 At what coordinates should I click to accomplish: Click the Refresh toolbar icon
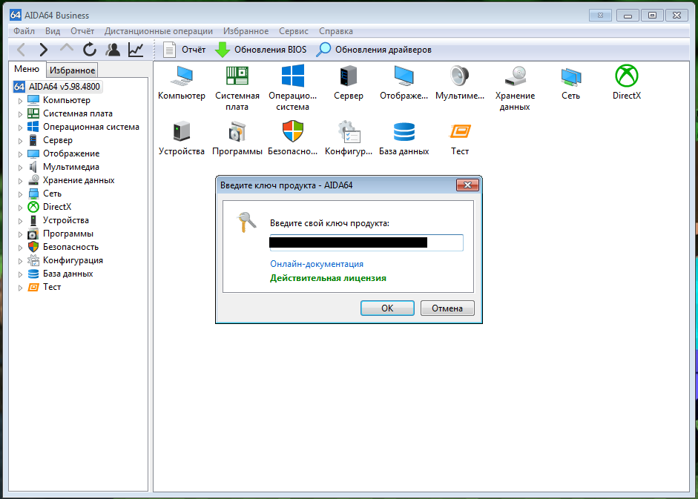click(90, 50)
